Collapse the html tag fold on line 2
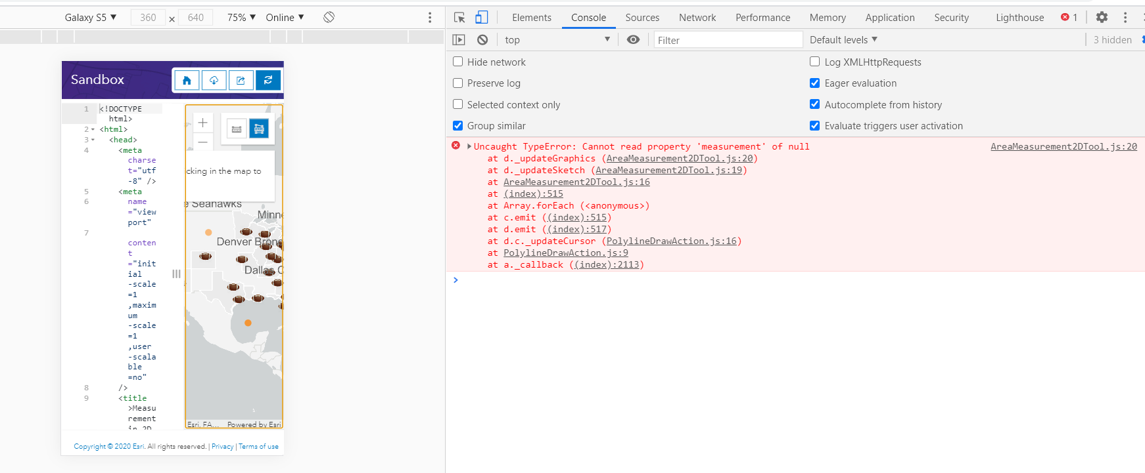Screen dimensions: 1145x473 click(93, 130)
